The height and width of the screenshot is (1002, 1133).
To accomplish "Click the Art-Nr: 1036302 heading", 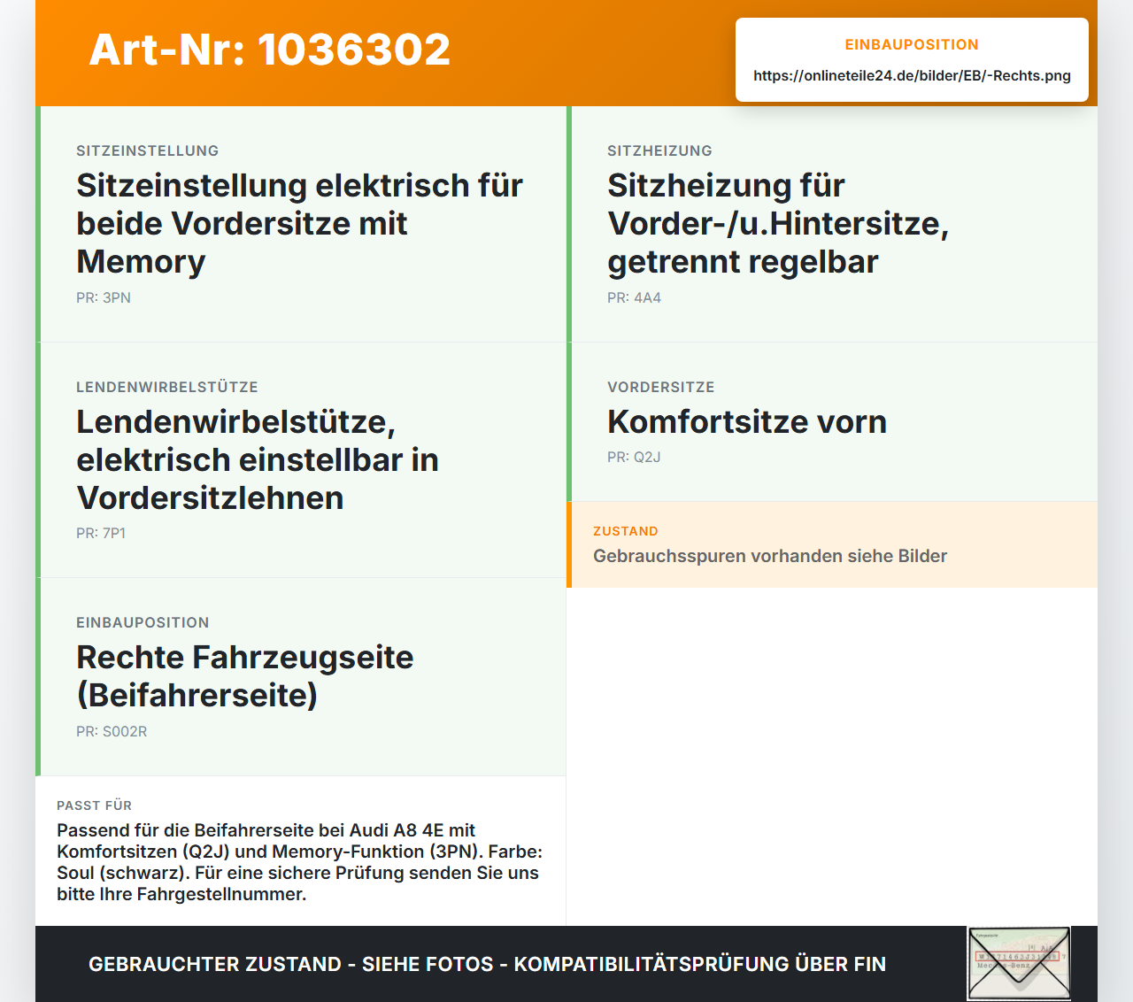I will (270, 50).
